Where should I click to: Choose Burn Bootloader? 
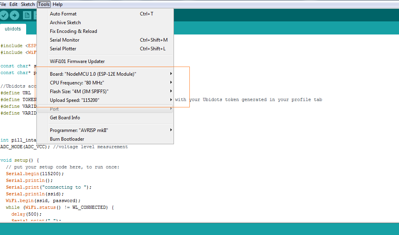point(105,139)
